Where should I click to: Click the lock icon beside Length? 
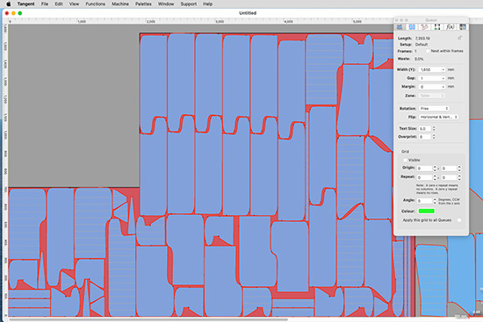pos(459,38)
